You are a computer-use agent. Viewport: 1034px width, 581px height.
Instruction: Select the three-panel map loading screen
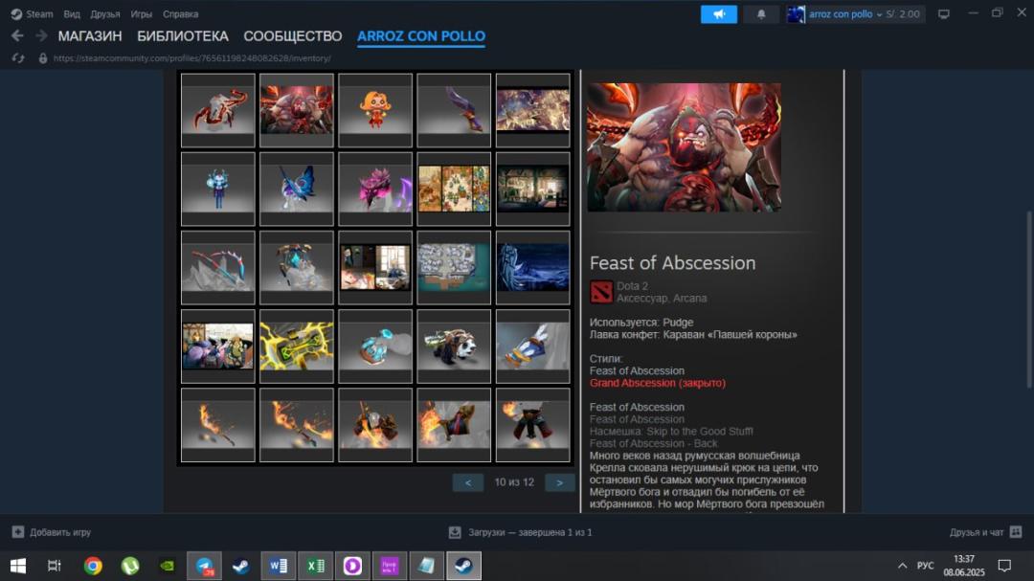454,190
